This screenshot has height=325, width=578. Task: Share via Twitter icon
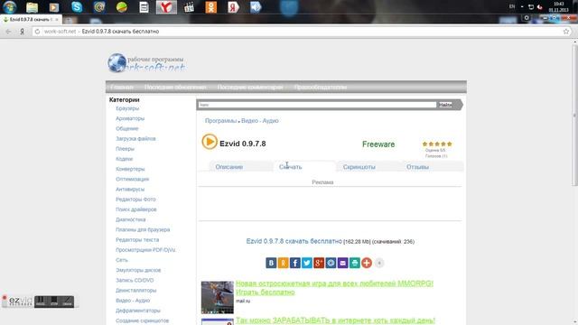[307, 263]
